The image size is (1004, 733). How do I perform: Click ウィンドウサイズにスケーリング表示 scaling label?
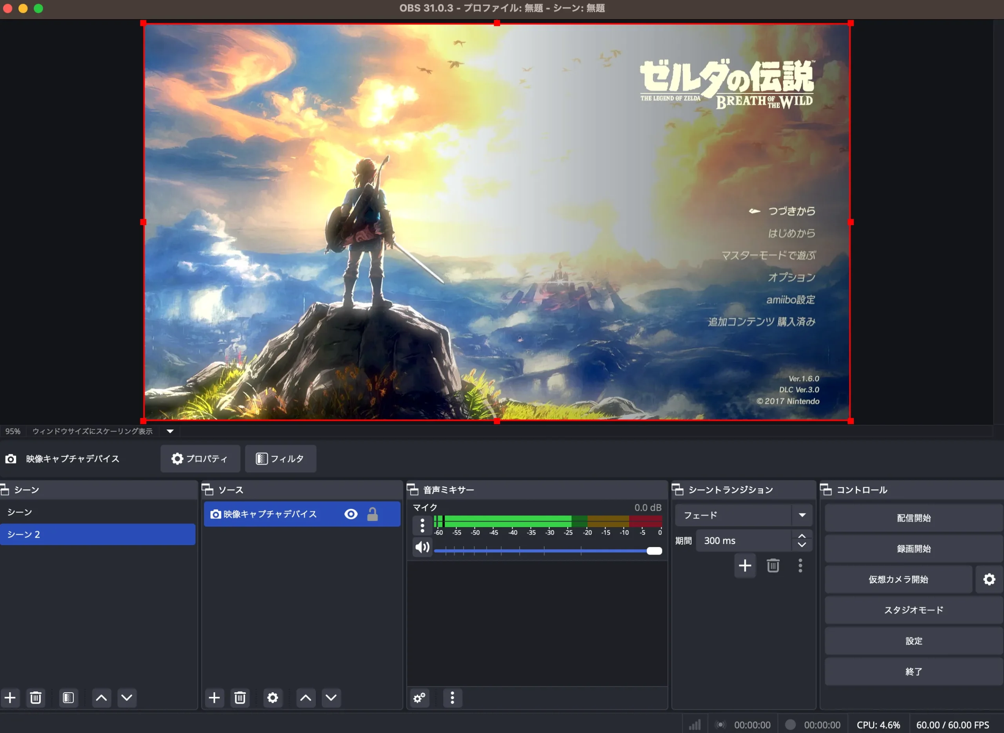[92, 431]
